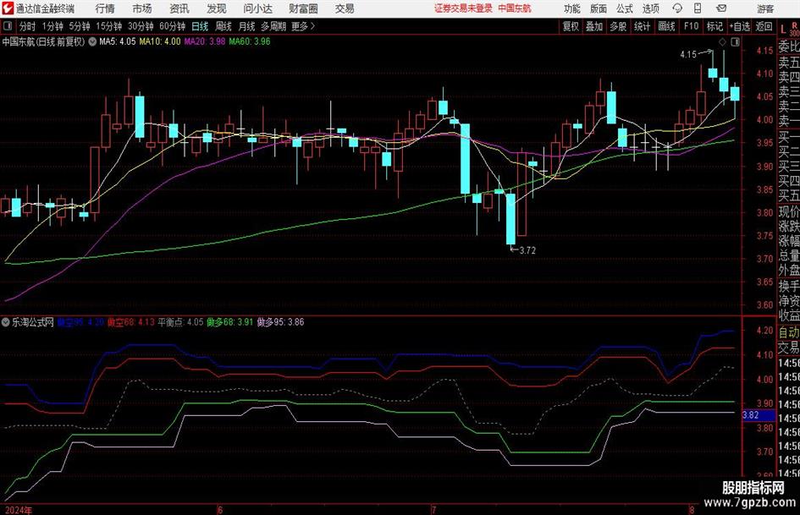Expand the 乐淘公式网 indicator dropdown arrow
This screenshot has height=515, width=800.
coord(6,321)
